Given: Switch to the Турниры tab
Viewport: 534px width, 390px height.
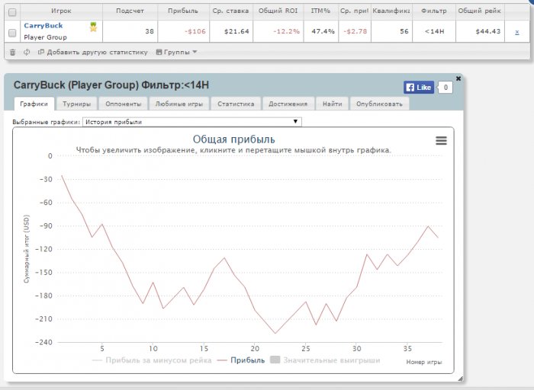Looking at the screenshot, I should click(x=76, y=104).
